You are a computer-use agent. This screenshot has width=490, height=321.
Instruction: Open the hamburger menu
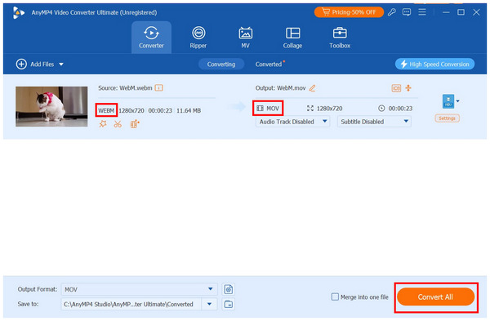pos(422,12)
